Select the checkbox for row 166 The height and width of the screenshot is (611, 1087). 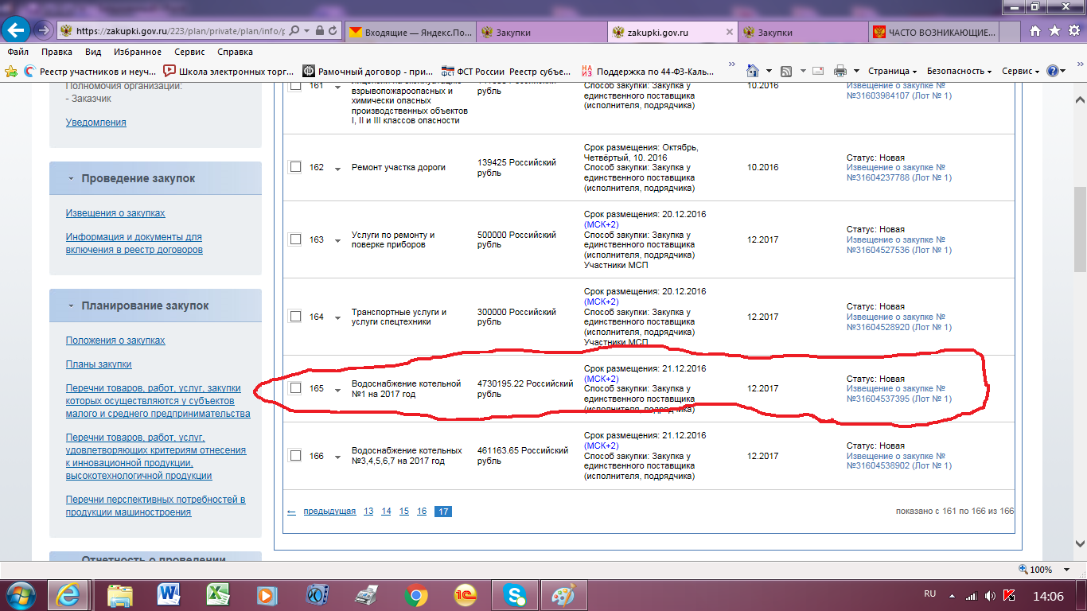295,456
